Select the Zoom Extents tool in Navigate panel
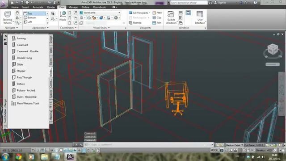The image size is (286, 161). [x=17, y=23]
